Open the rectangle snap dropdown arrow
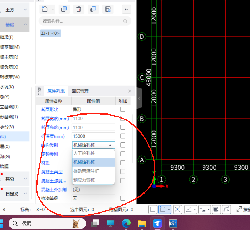250x230 pixels. coord(169,209)
